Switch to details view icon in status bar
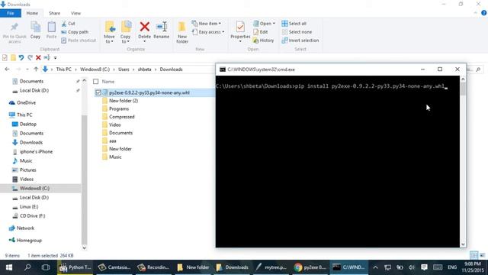The image size is (488, 275). tap(474, 255)
